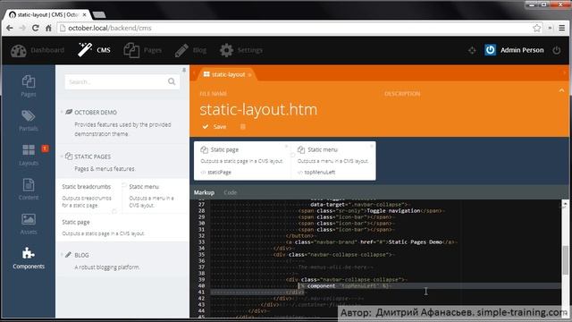Select Content in the CMS sidebar
This screenshot has height=322, width=572.
(x=29, y=189)
